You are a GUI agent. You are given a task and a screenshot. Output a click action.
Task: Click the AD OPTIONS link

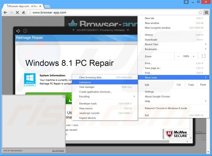click(58, 151)
